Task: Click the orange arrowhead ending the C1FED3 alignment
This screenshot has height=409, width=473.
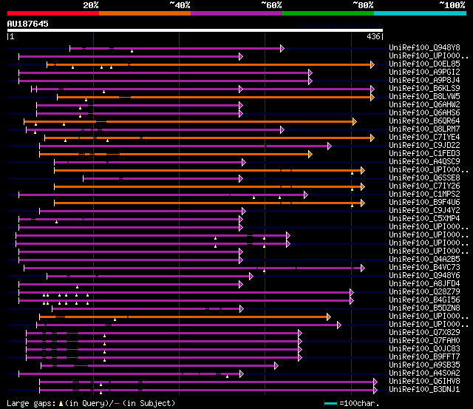Action: coord(310,155)
